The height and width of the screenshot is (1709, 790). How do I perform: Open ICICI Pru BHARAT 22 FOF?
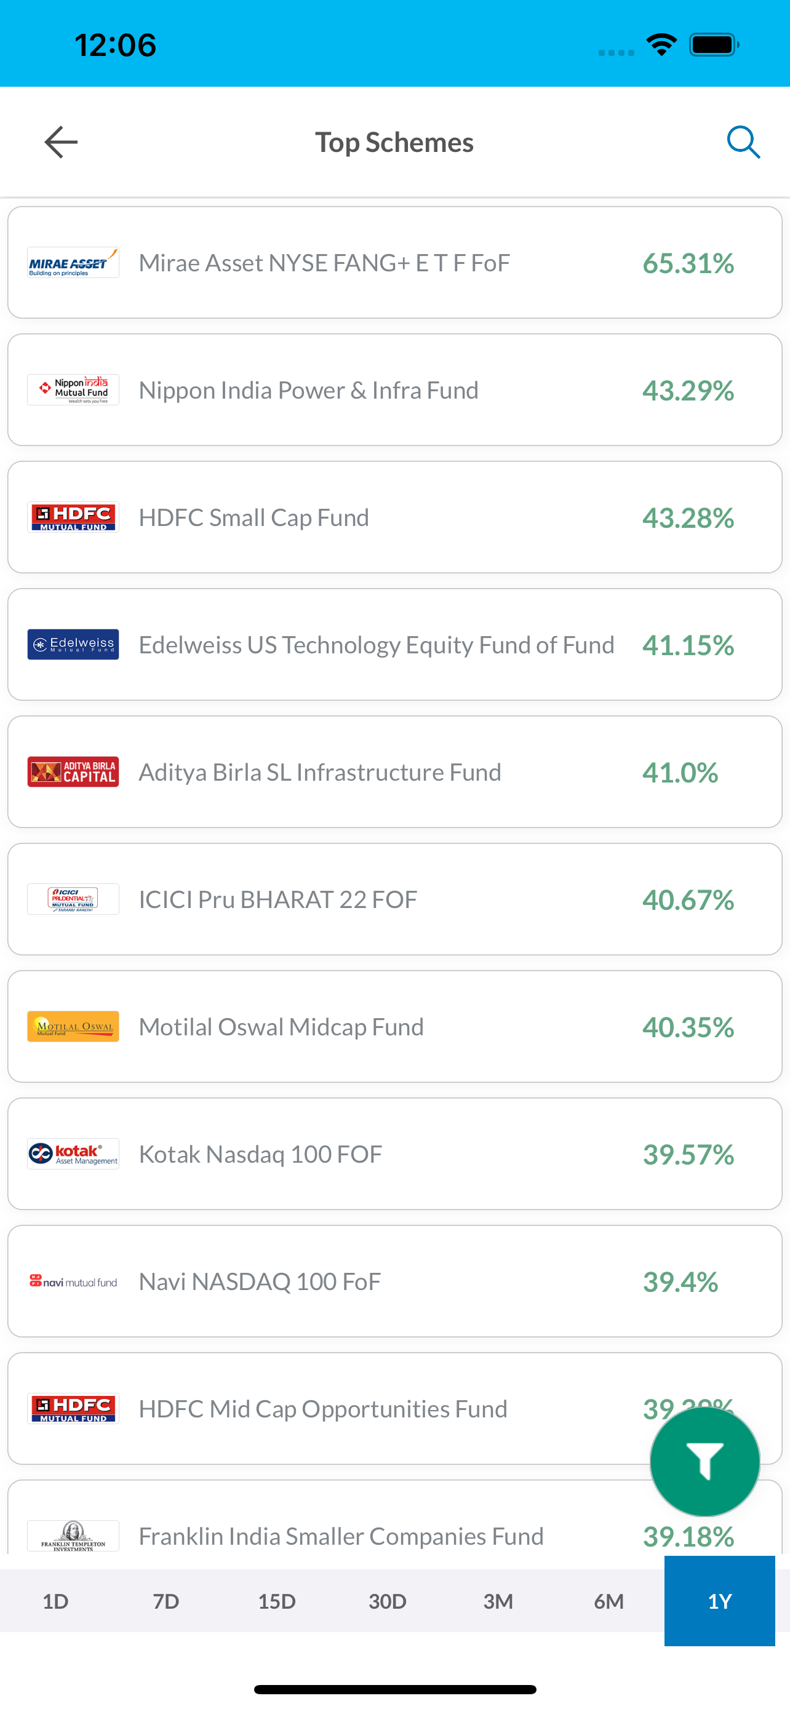click(394, 899)
